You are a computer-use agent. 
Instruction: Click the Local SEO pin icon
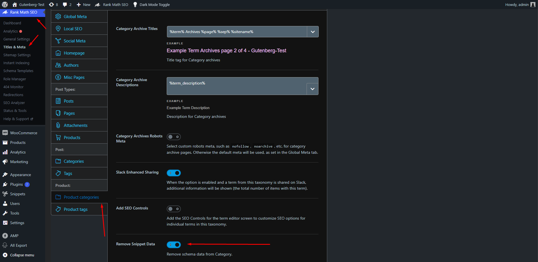click(x=58, y=29)
